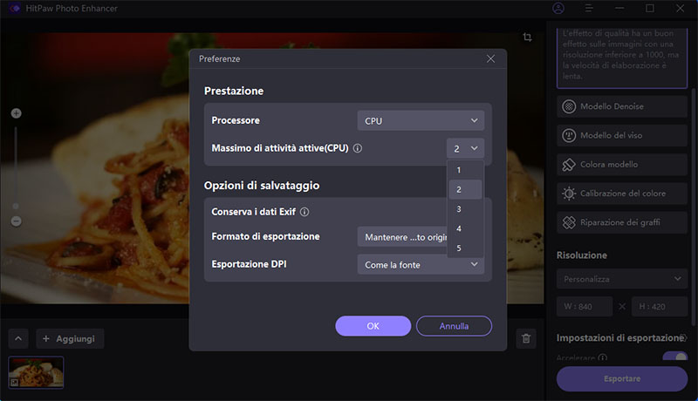The image size is (698, 401).
Task: Collapse the max active tasks dropdown showing 2
Action: pyautogui.click(x=465, y=148)
